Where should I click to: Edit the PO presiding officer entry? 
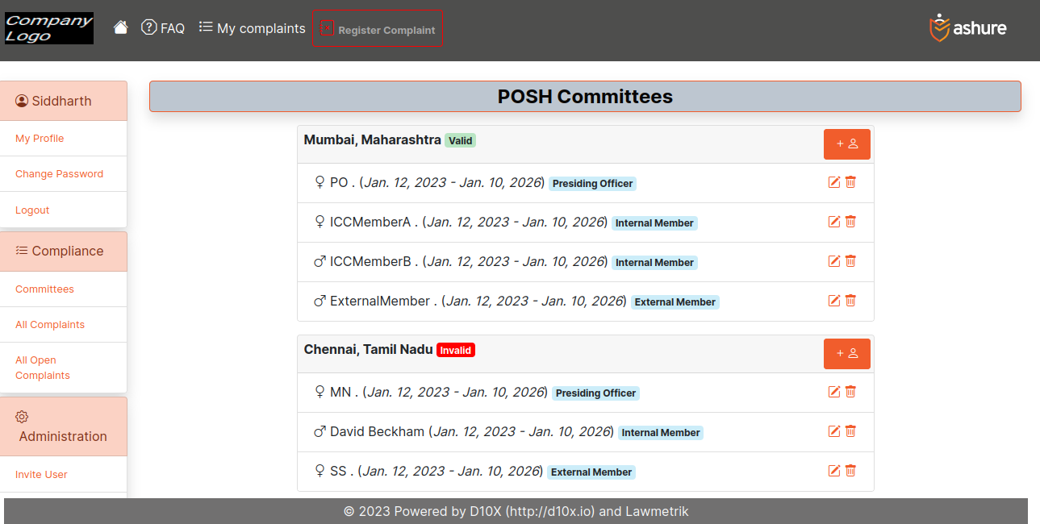(834, 182)
